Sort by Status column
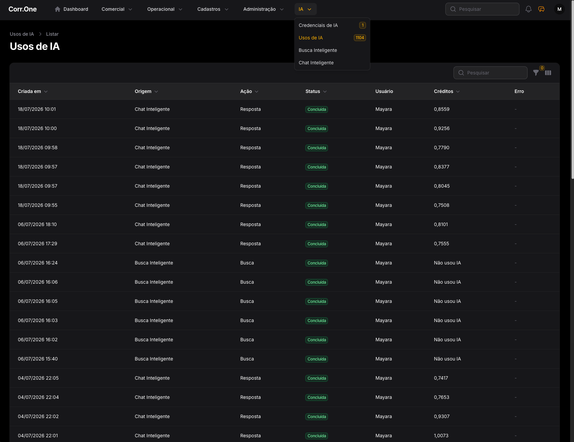This screenshot has width=574, height=442. 316,91
